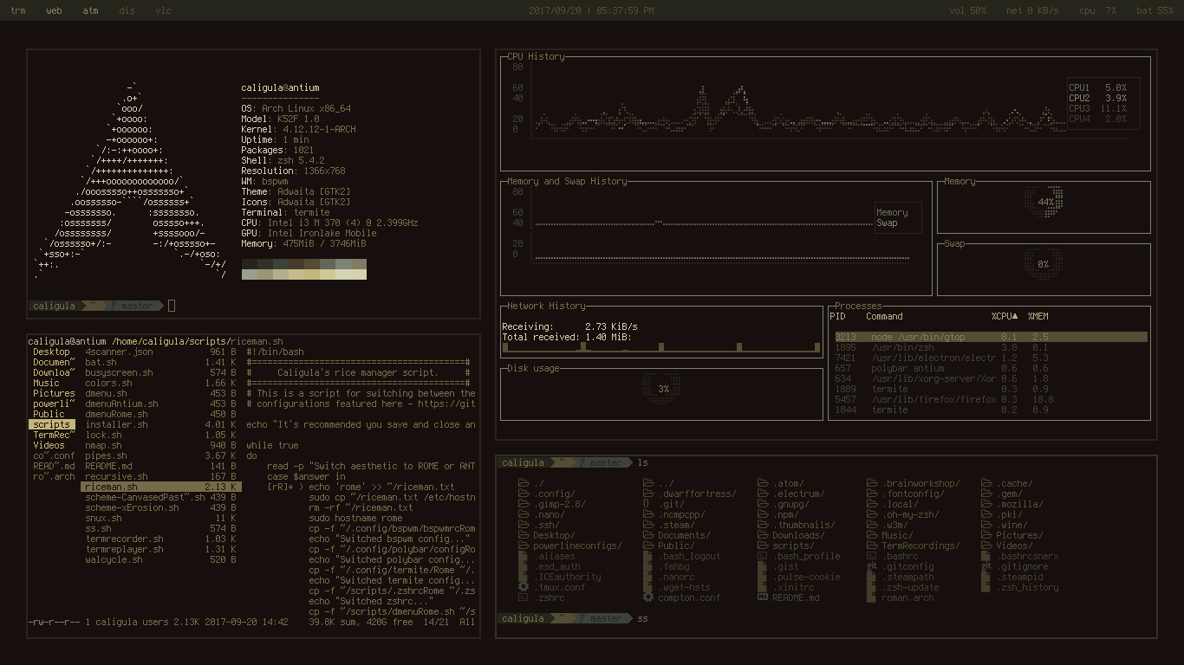Select the Pictures directory in ranger's left column
This screenshot has height=665, width=1184.
coord(52,394)
